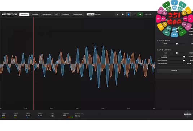Click the red playhead line
The image size is (193, 131).
coord(34,64)
